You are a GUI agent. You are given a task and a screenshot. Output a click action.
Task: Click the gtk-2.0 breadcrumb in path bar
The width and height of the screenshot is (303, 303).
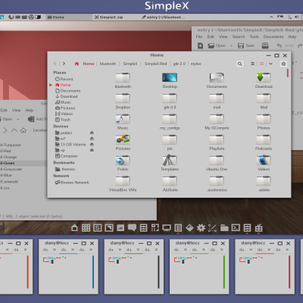click(180, 64)
